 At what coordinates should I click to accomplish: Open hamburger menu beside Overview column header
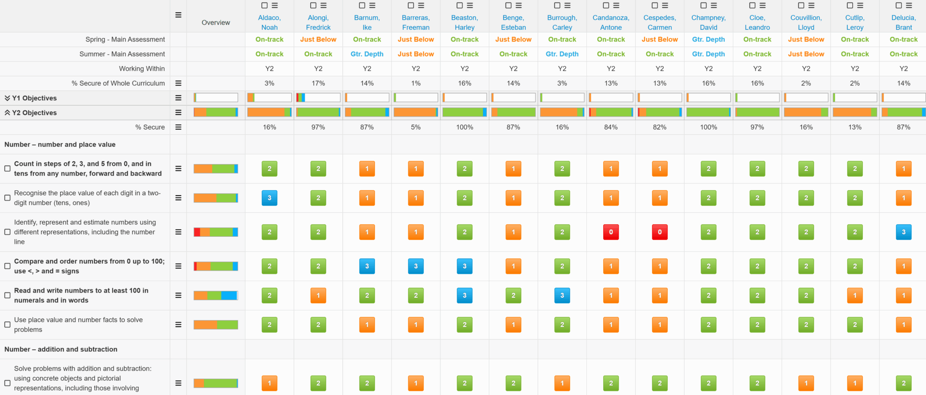(x=178, y=15)
